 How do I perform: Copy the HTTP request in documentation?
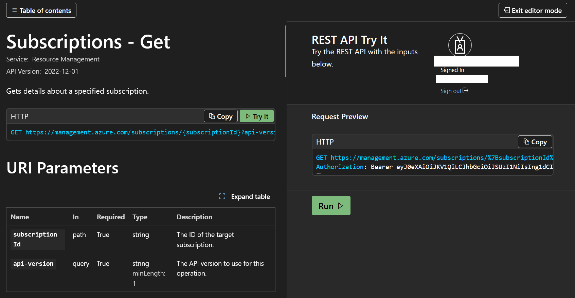point(221,116)
